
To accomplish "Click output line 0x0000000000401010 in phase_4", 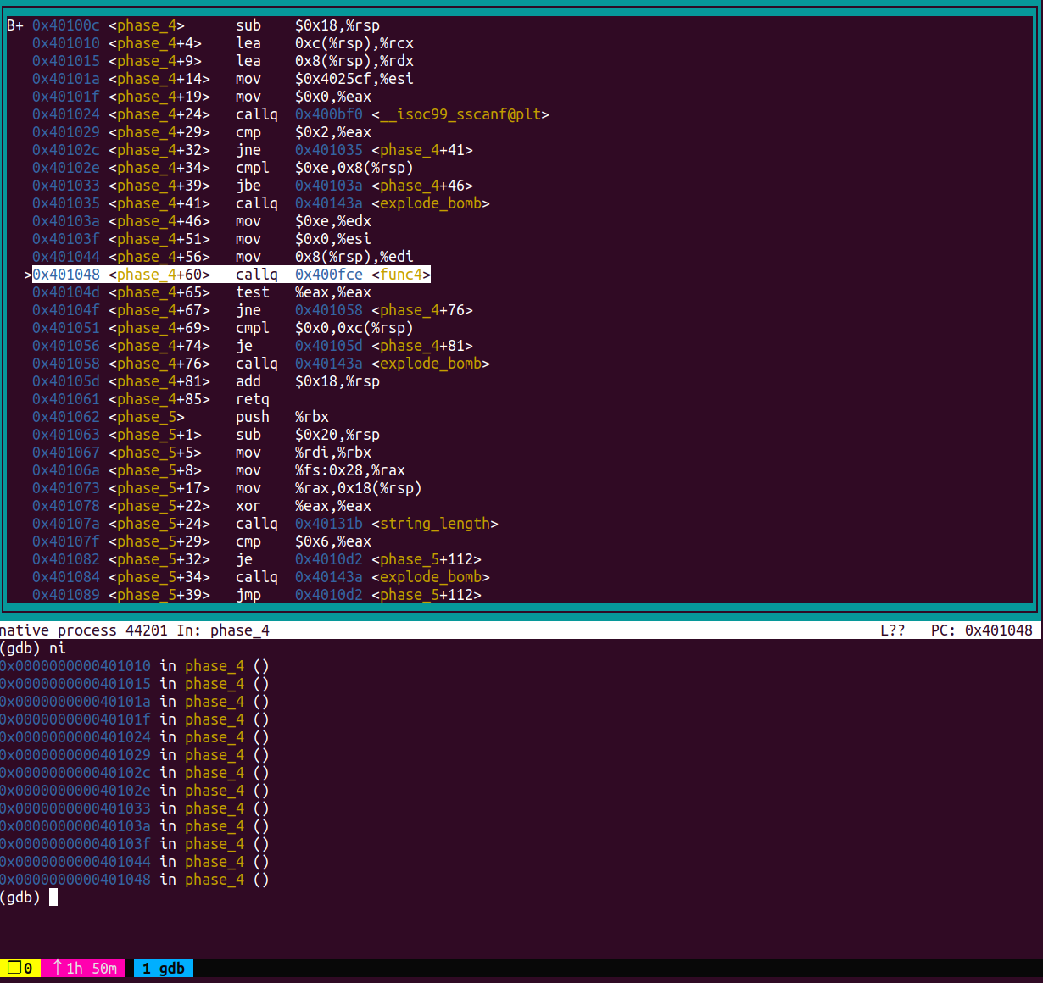I will pos(135,666).
